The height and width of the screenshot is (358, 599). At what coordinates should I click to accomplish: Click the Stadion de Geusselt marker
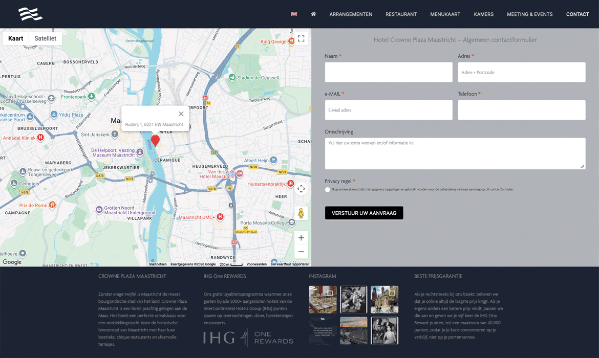point(232,77)
